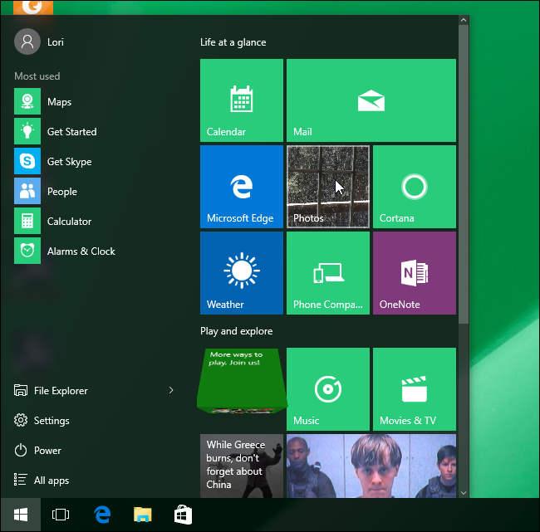Open the Calendar tile
Viewport: 540px width, 532px height.
click(242, 100)
